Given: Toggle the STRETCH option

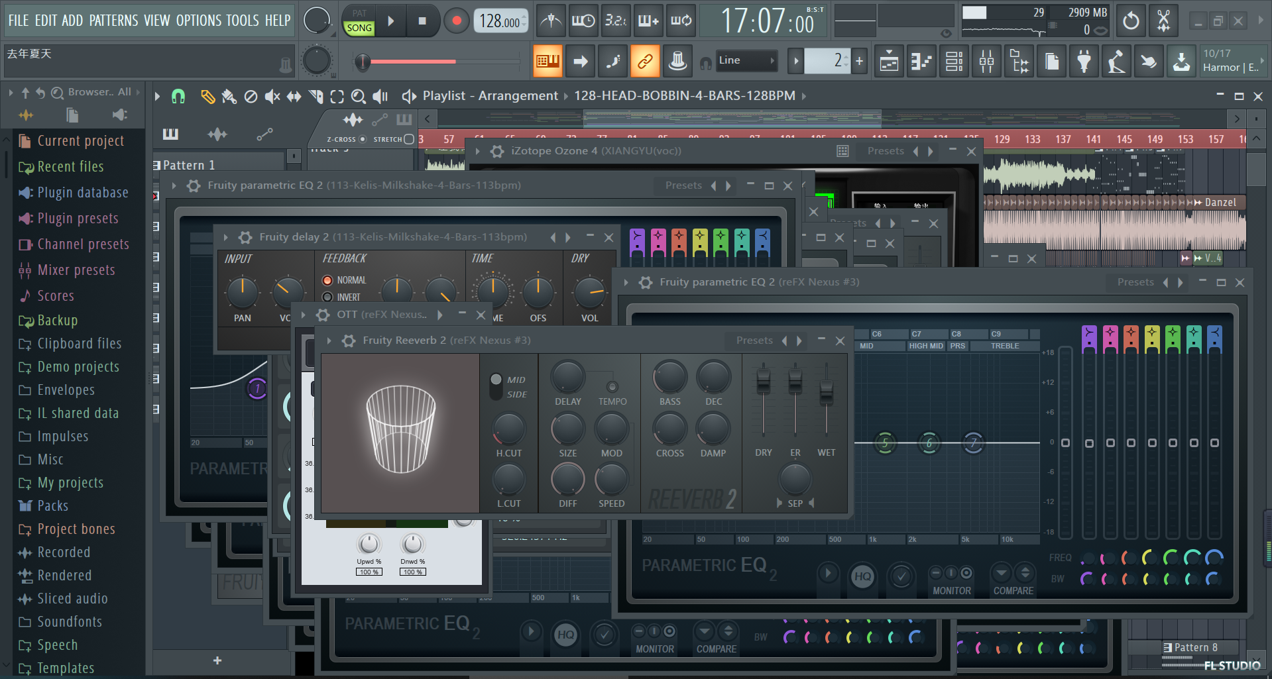Looking at the screenshot, I should coord(409,139).
